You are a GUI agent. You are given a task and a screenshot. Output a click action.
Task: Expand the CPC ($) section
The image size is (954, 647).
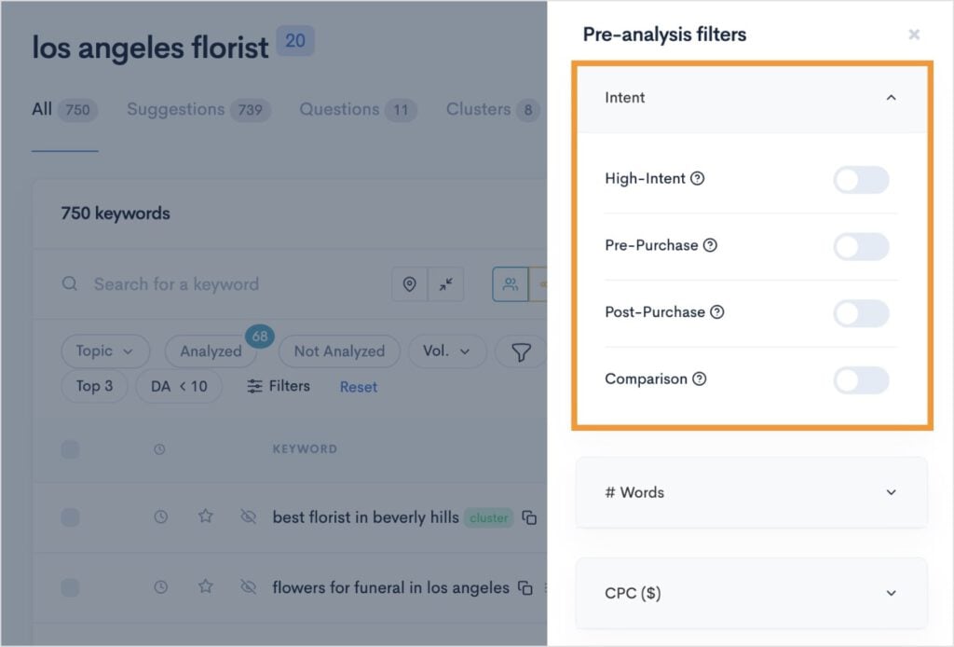coord(892,593)
